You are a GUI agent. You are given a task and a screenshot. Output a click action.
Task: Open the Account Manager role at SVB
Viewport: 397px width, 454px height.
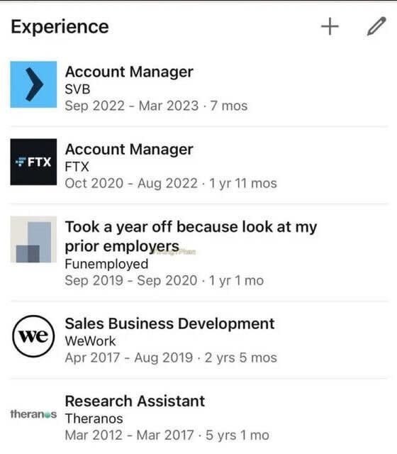[x=129, y=72]
